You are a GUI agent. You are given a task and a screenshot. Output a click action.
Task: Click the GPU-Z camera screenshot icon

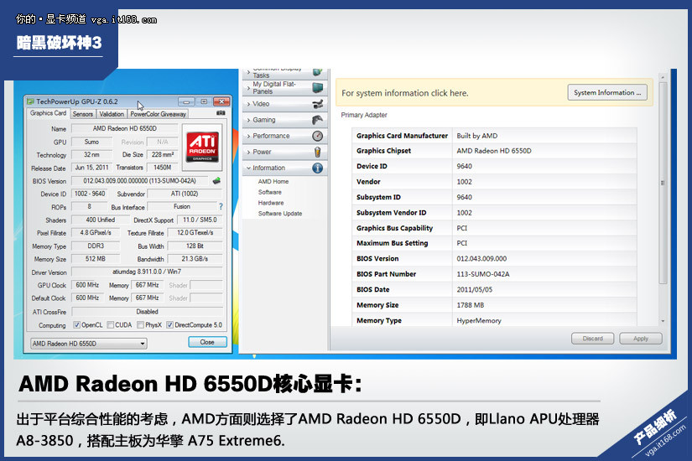click(221, 113)
